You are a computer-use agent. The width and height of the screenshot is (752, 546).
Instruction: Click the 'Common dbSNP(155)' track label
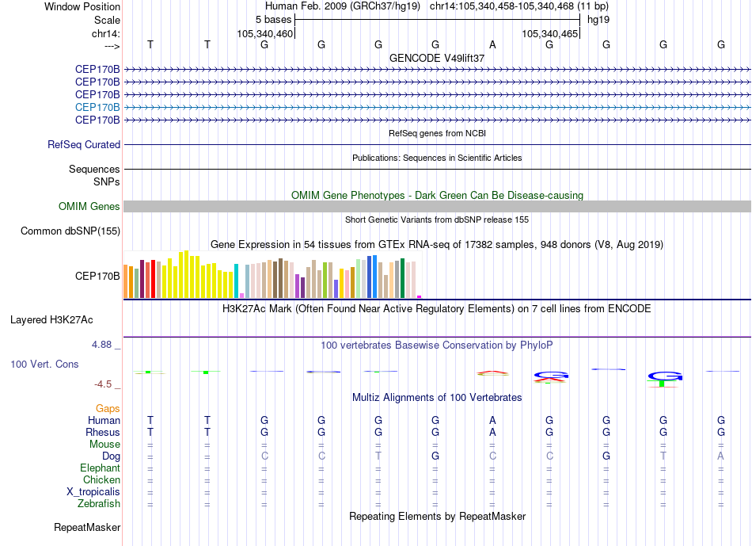pos(70,231)
